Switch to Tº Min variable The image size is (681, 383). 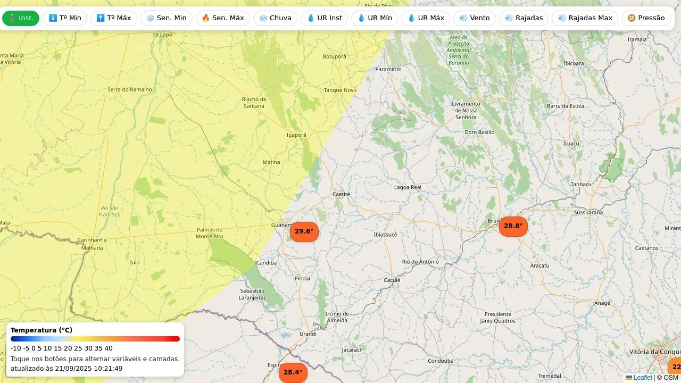pos(65,18)
